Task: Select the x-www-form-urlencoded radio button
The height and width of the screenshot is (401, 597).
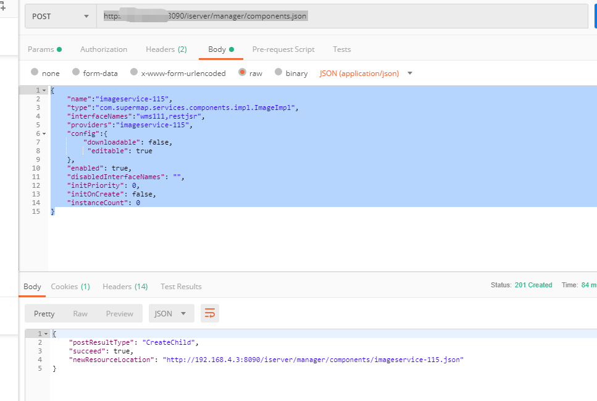Action: (133, 72)
